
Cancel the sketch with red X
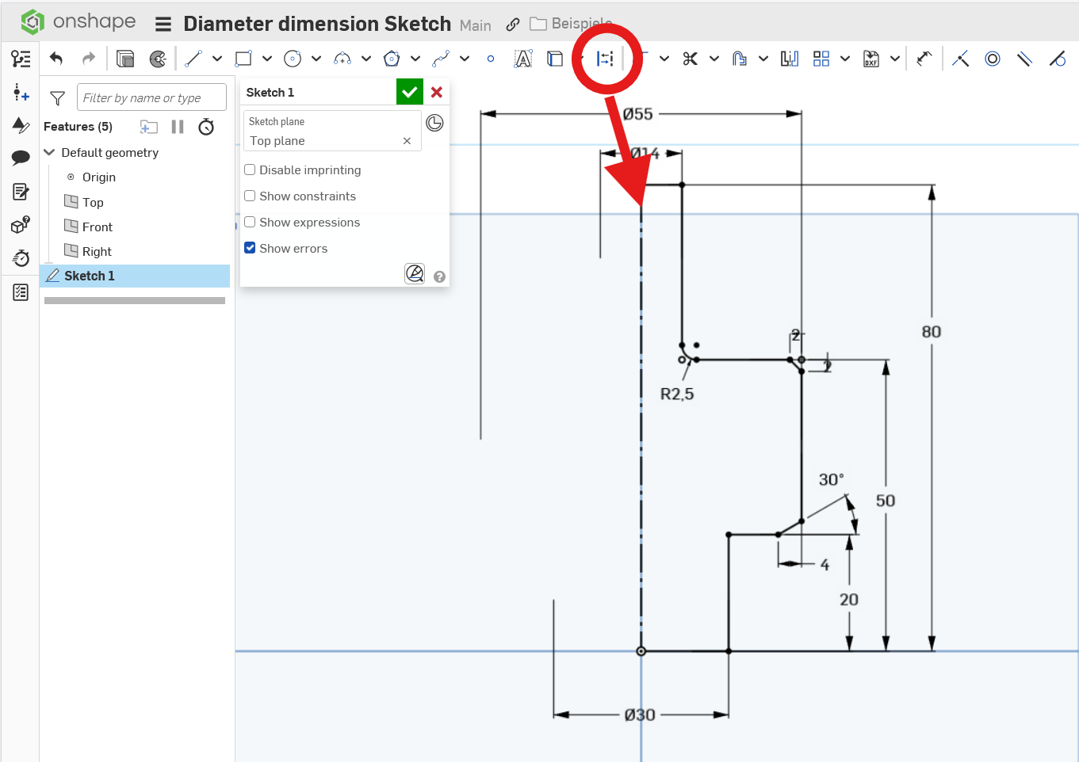click(x=437, y=93)
